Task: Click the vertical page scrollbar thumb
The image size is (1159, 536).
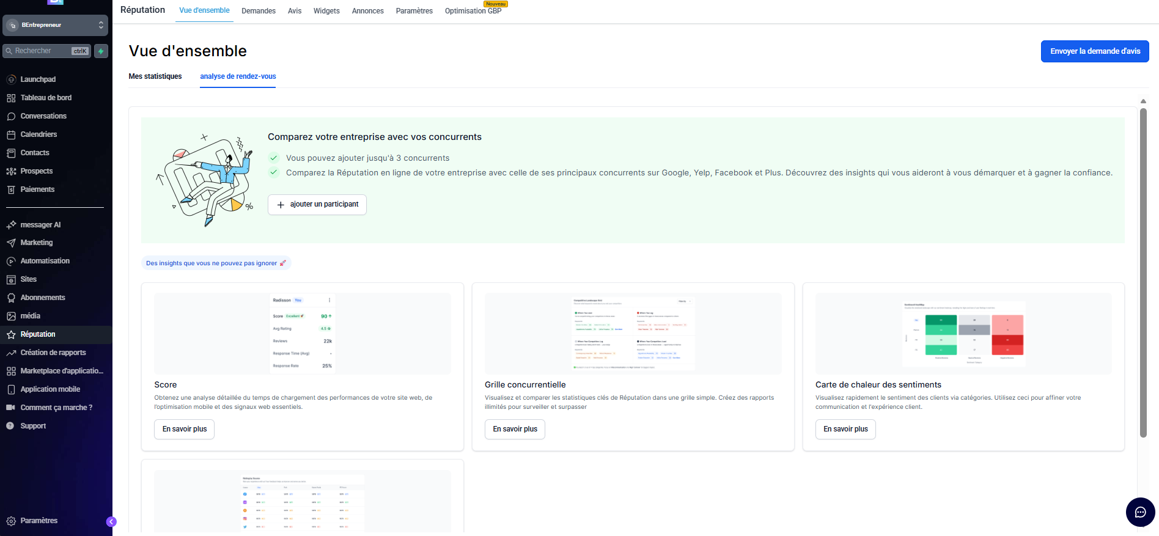Action: 1143,273
